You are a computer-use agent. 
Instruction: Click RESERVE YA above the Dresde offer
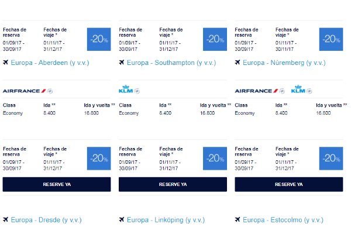coord(57,184)
